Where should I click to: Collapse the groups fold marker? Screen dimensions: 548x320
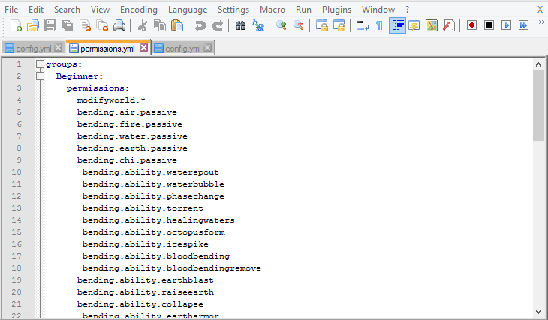(x=41, y=64)
